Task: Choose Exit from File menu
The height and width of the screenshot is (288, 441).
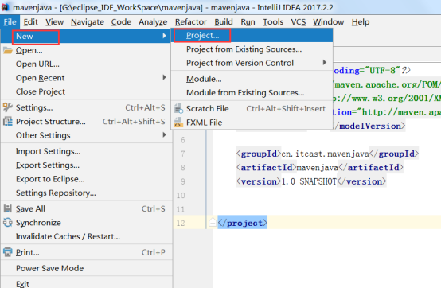Action: [85, 283]
